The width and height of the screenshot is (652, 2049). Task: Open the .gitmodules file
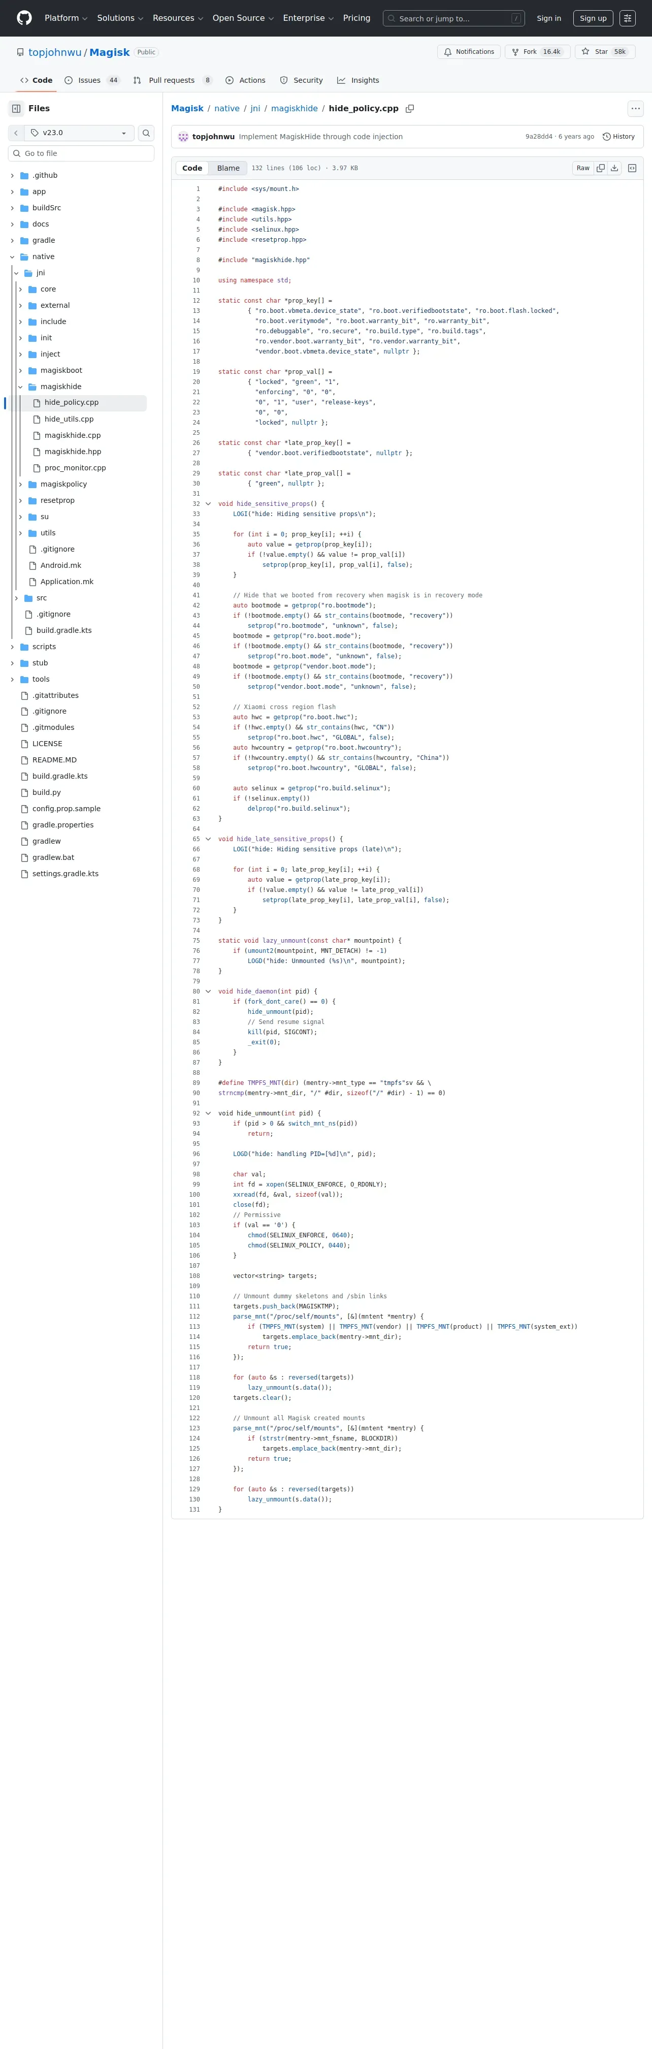(53, 727)
